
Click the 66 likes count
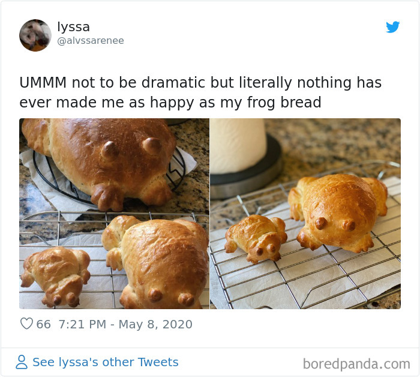(43, 324)
